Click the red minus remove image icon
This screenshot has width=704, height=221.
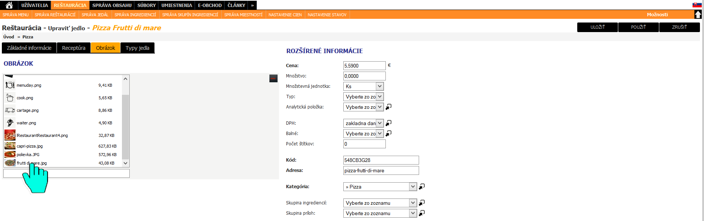point(273,78)
